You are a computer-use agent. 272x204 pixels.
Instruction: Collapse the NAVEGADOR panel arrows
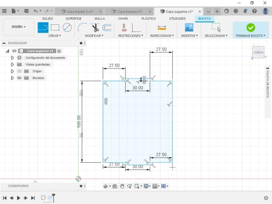pyautogui.click(x=4, y=43)
